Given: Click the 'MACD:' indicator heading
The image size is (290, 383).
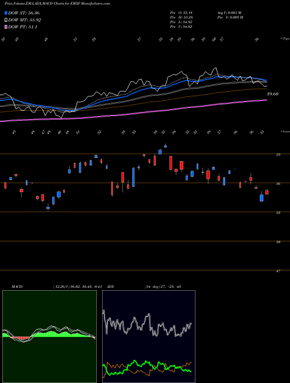Looking at the screenshot, I should point(17,287).
